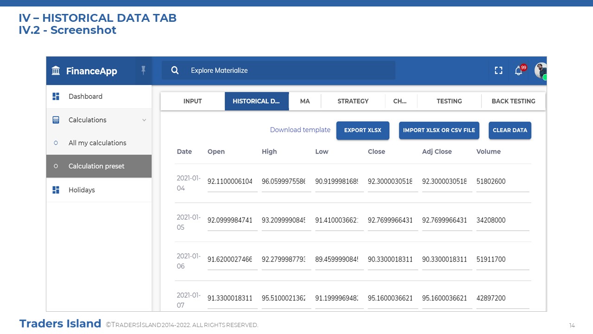Enter fullscreen mode via the fullscreen icon

pos(498,71)
